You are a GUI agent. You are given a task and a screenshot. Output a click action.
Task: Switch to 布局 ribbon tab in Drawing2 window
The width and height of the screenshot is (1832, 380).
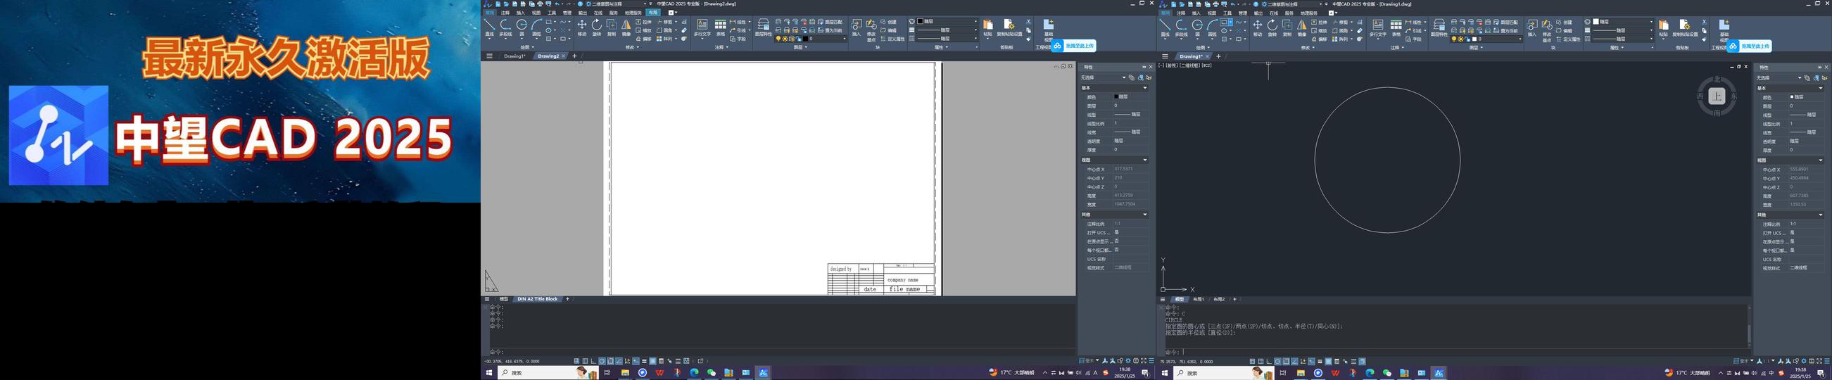pyautogui.click(x=653, y=13)
